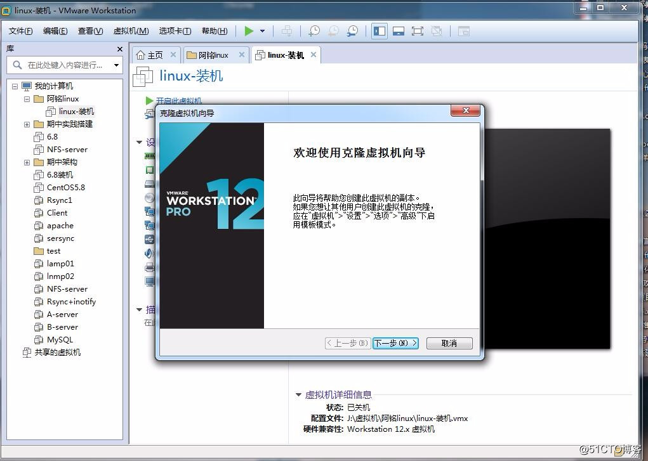Click the thumbnail bar view icon
Image resolution: width=648 pixels, height=461 pixels.
[x=399, y=31]
